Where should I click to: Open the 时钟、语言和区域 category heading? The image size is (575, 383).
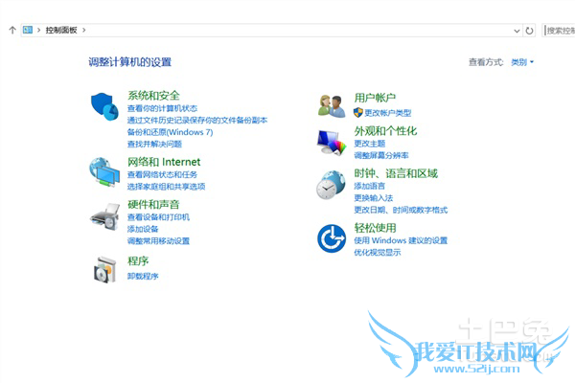396,173
